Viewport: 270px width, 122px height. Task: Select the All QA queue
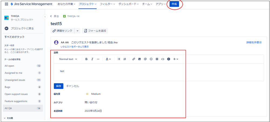23,108
